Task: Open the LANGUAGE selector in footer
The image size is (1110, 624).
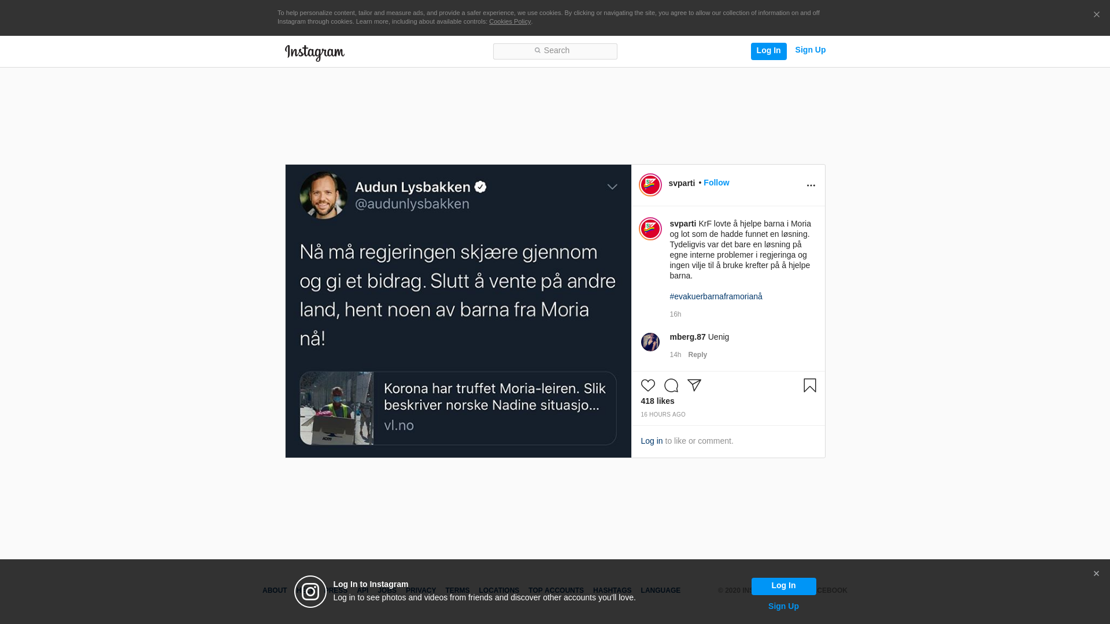Action: click(x=660, y=590)
